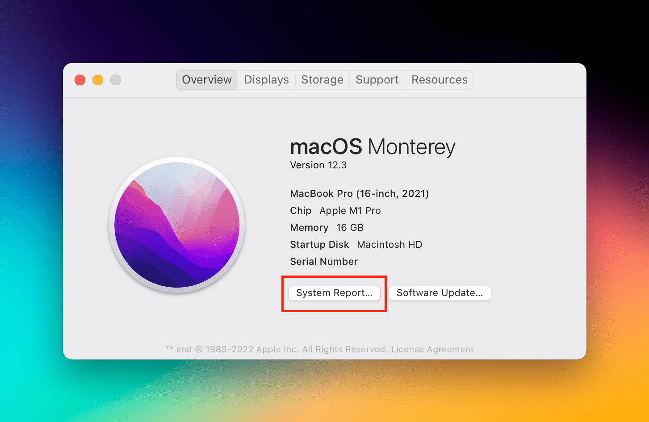
Task: Open the License Agreement link
Action: pyautogui.click(x=432, y=349)
